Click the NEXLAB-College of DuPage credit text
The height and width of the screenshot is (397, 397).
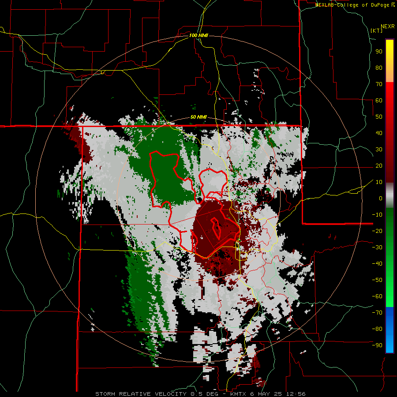pyautogui.click(x=355, y=5)
